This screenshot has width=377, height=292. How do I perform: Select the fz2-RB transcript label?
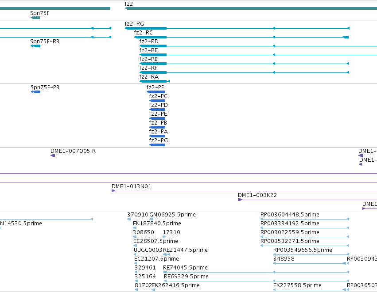(x=148, y=59)
